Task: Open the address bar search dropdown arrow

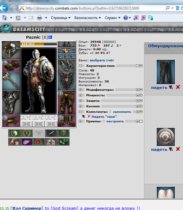Action: coord(172,8)
